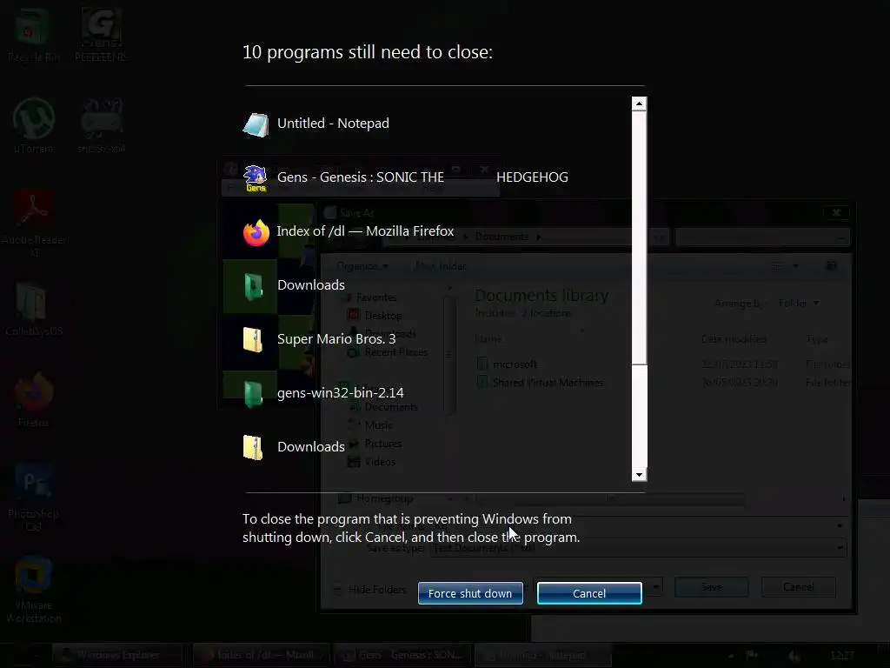Open VMware Workstation desktop icon
Screen dimensions: 890x668
click(34, 590)
